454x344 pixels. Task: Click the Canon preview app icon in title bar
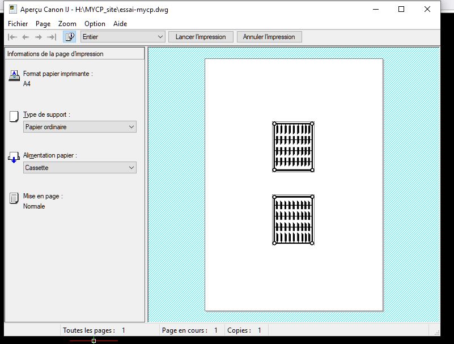click(12, 9)
